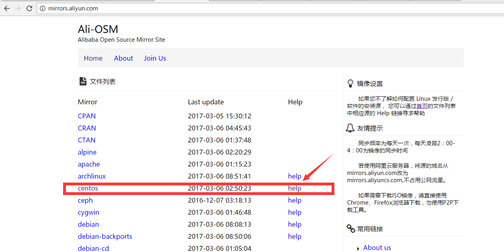The image size is (504, 252).
Task: Click the page info icon in address bar
Action: click(43, 8)
